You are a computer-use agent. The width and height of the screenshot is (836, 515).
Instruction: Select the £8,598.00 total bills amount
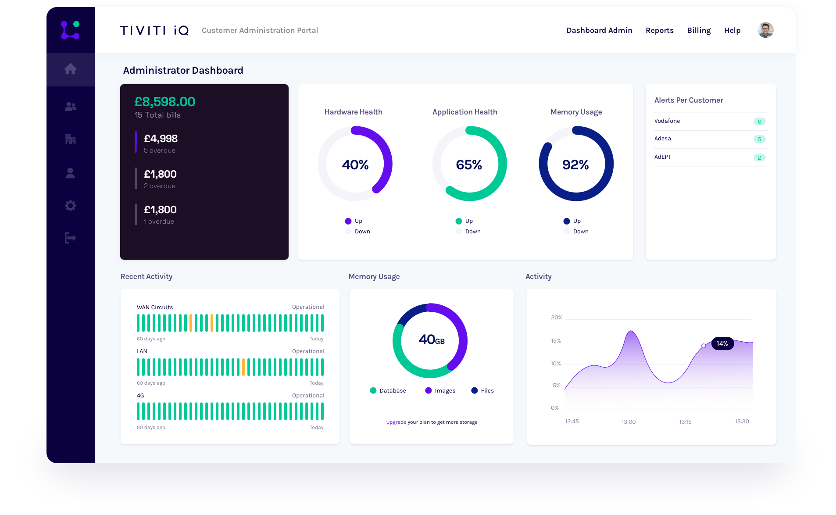[x=164, y=102]
